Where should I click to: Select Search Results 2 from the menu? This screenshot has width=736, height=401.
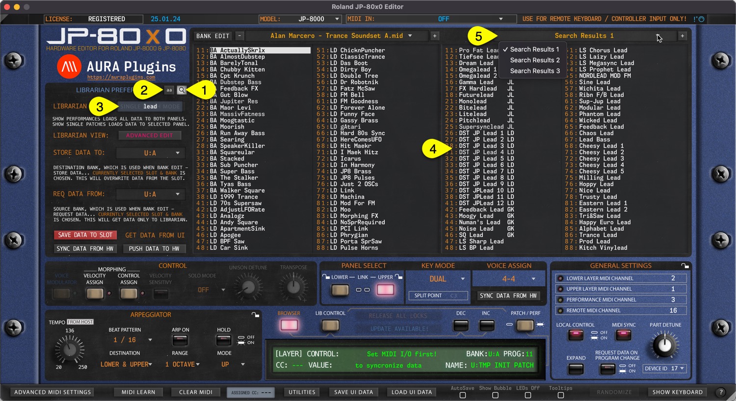pos(534,60)
